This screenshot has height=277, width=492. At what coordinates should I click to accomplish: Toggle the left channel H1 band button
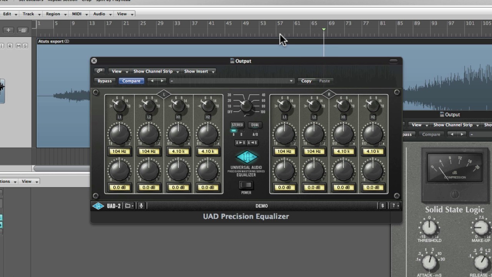coord(178,117)
